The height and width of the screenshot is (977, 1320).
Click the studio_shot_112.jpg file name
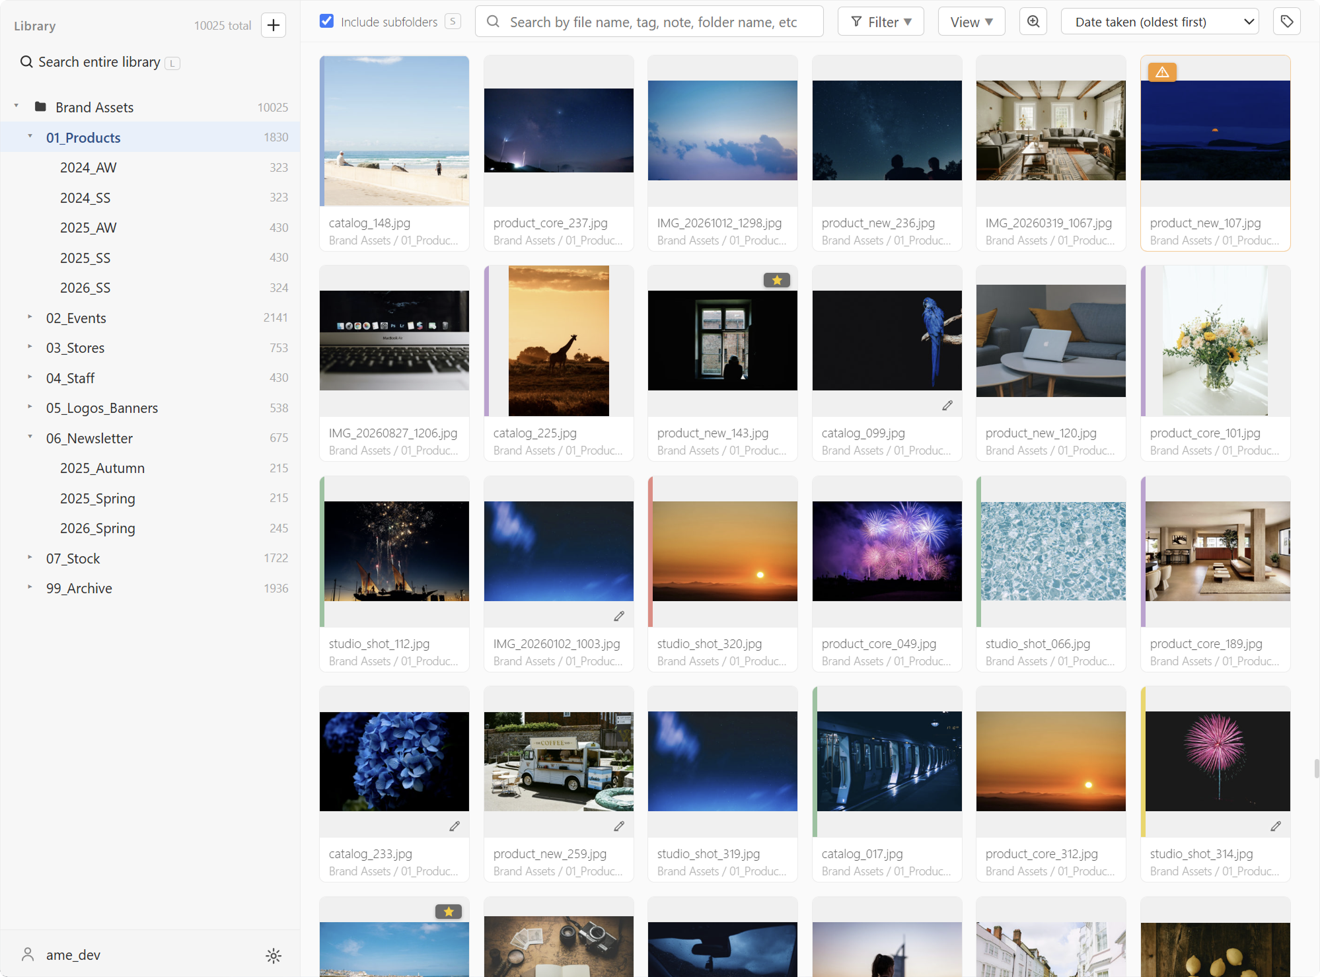tap(379, 643)
